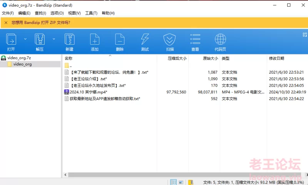Click the yellow archive icon in status bar
This screenshot has width=308, height=185.
click(x=191, y=182)
